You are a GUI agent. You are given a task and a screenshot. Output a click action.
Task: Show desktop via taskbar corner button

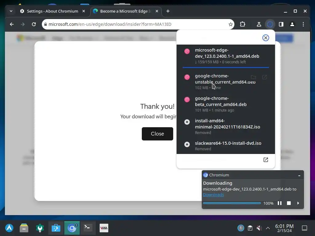[305, 228]
